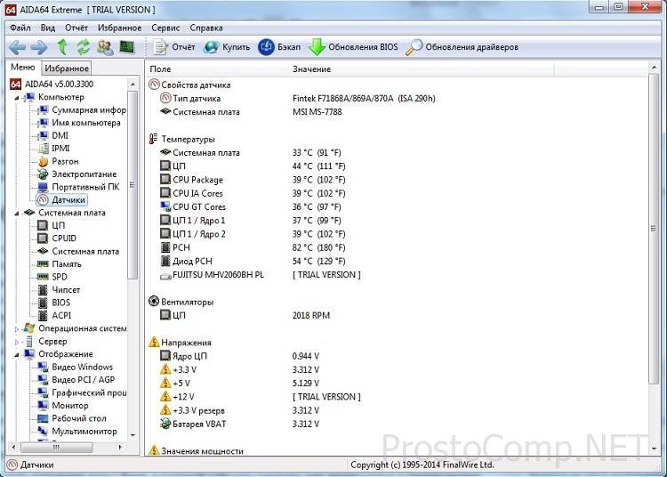Screen dimensions: 667x477
Task: Select CPUID under Системная плата
Action: click(x=64, y=238)
